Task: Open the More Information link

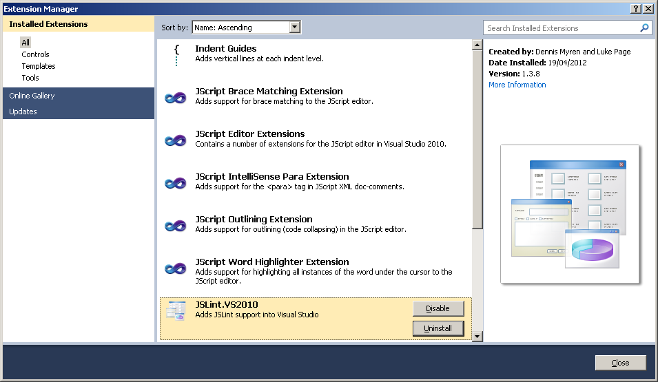Action: pyautogui.click(x=517, y=85)
